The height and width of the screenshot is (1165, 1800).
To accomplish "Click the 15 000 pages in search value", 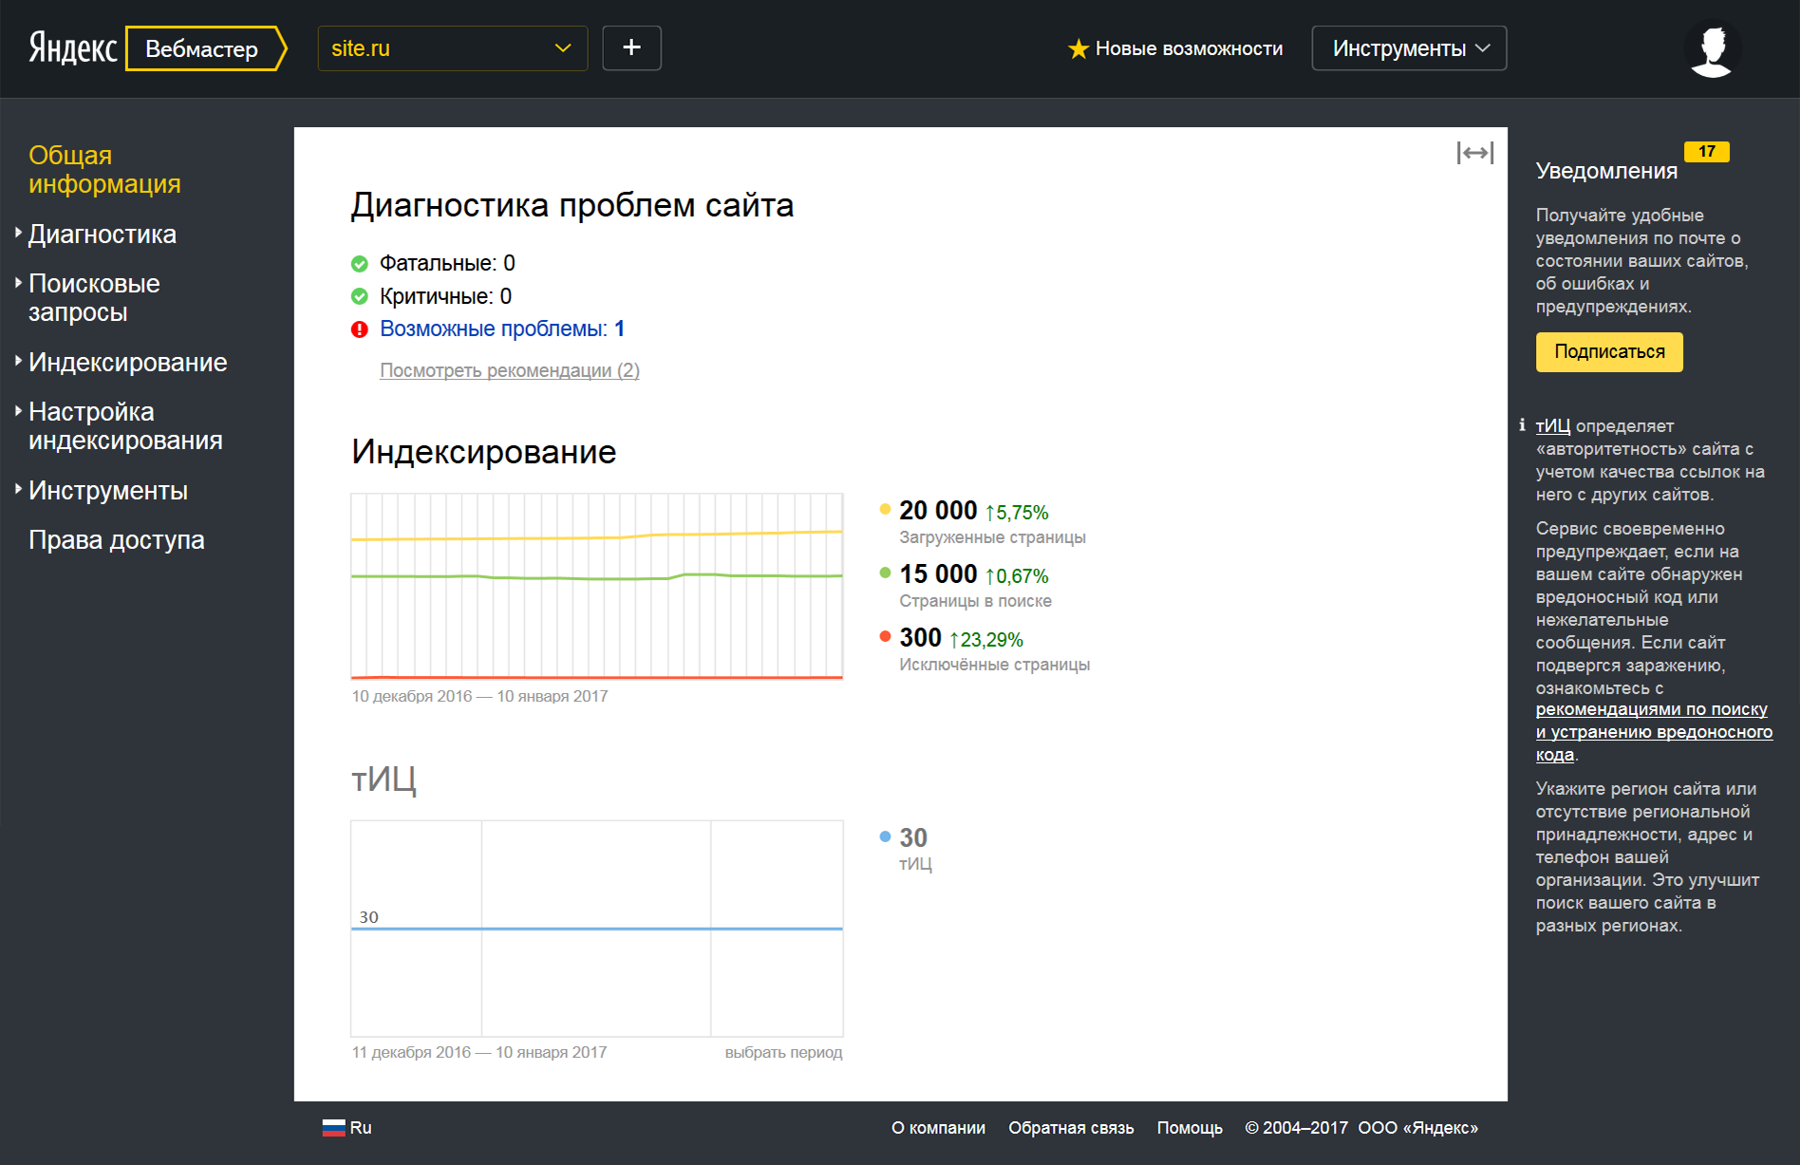I will [938, 574].
